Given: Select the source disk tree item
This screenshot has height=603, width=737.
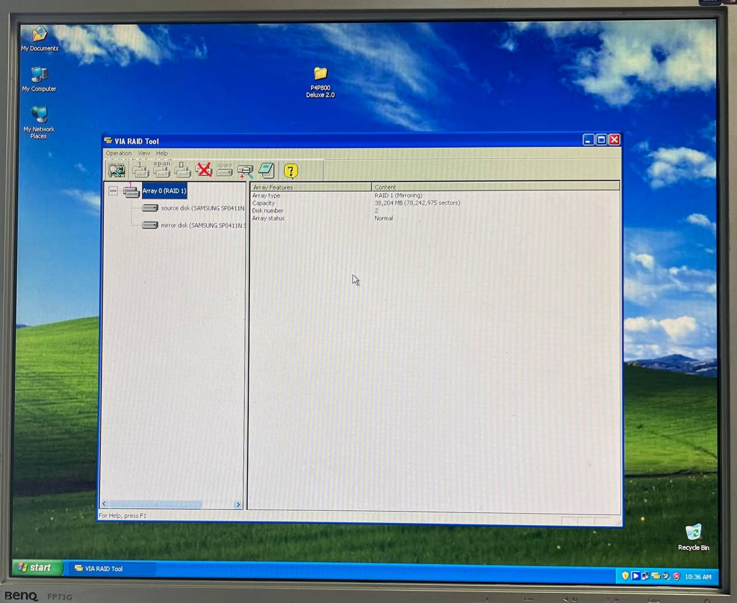Looking at the screenshot, I should point(203,208).
